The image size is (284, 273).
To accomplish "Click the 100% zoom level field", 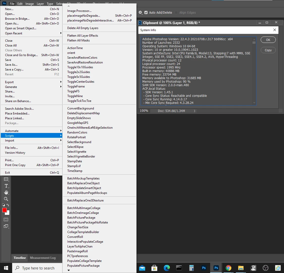I will click(x=144, y=111).
